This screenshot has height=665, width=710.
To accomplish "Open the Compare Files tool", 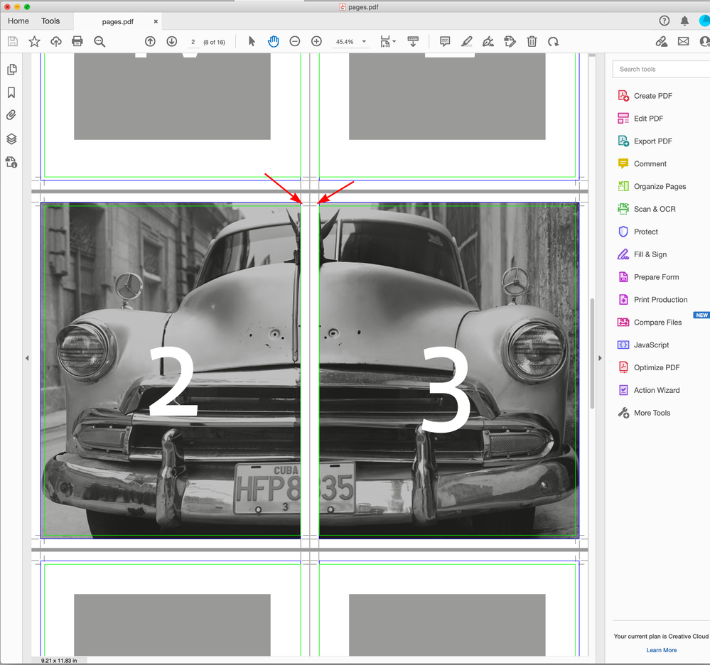I will (x=650, y=323).
